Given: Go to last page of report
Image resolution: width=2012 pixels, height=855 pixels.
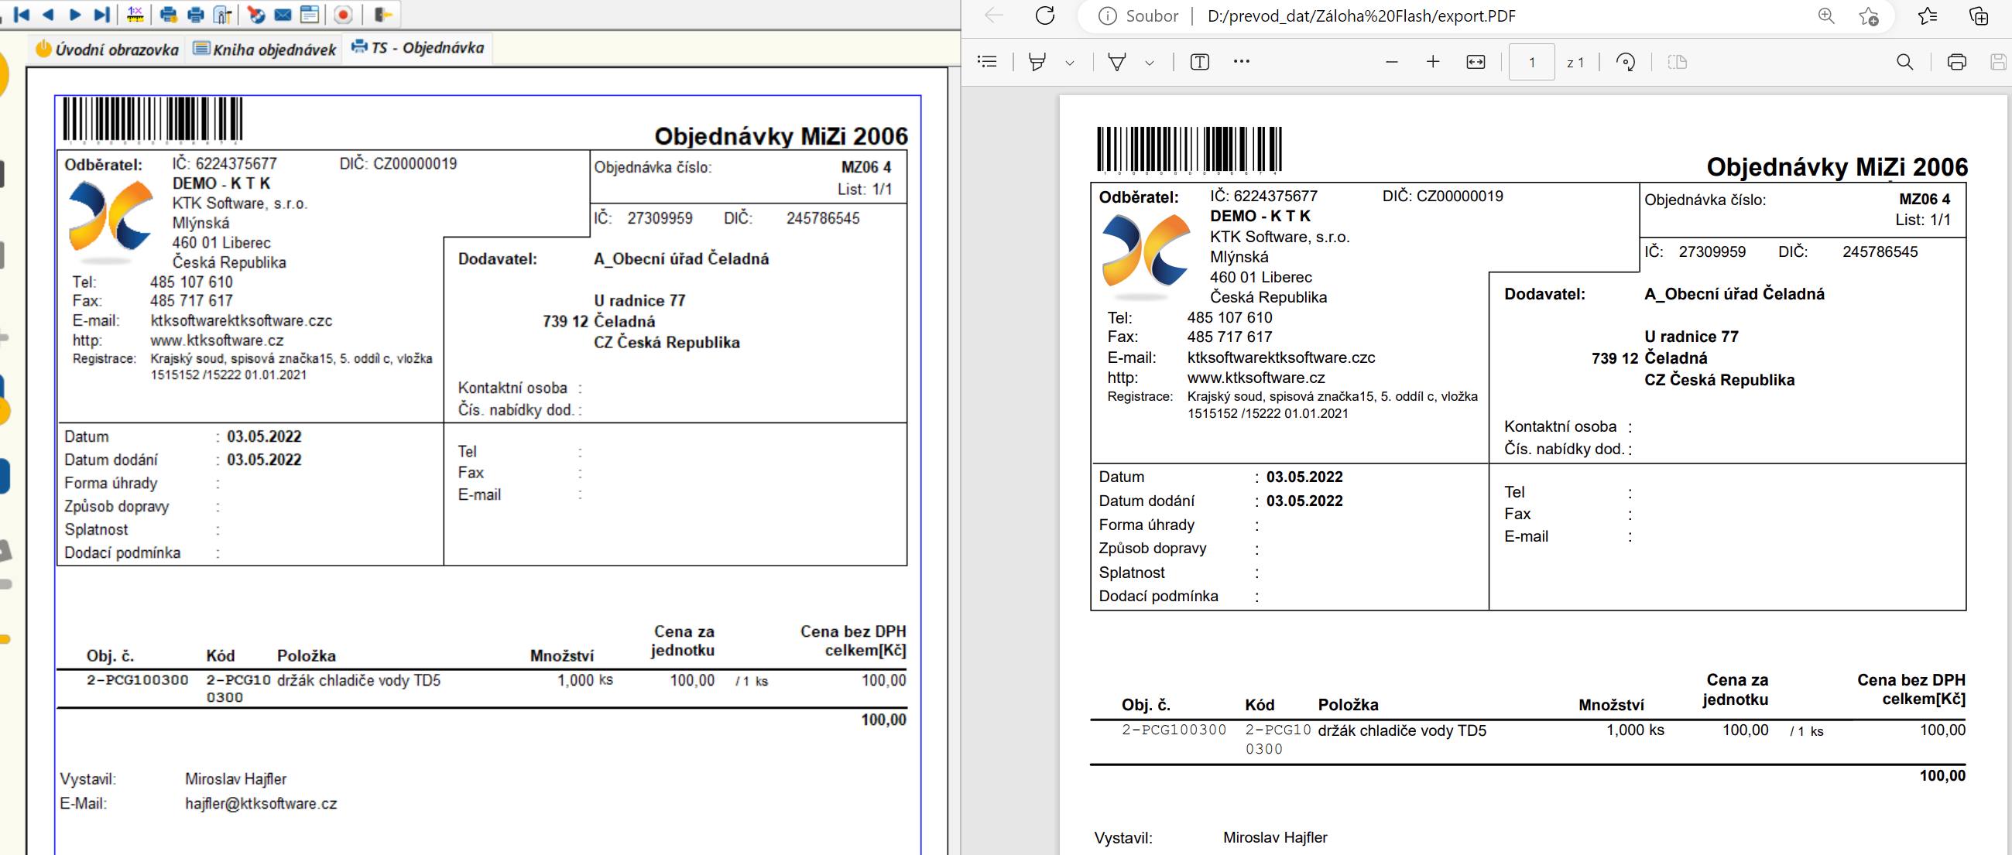Looking at the screenshot, I should click(101, 14).
